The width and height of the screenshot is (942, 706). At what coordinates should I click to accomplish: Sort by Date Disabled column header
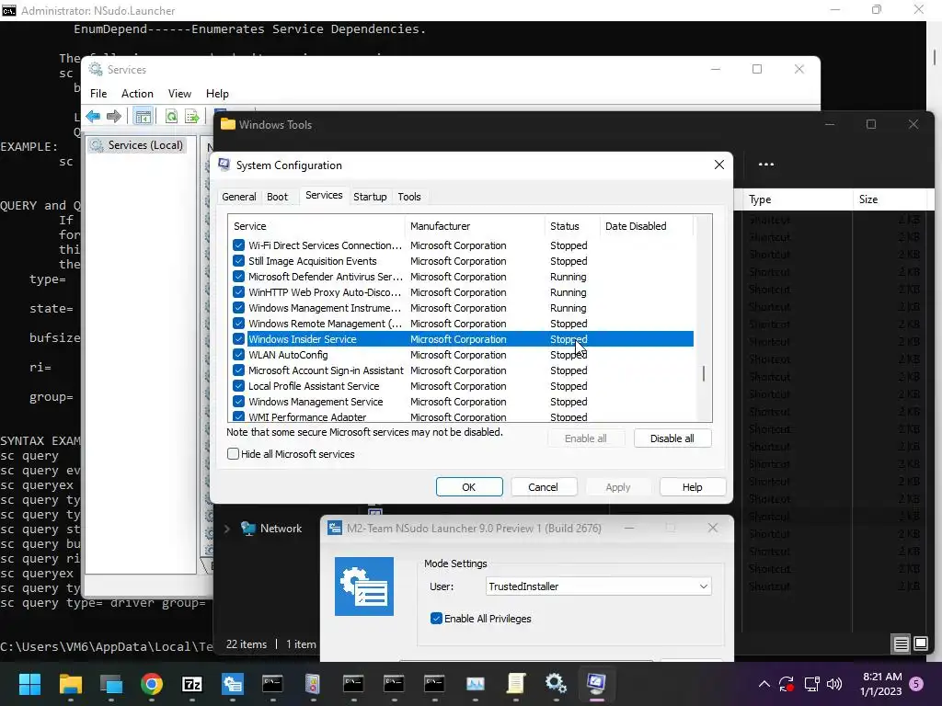pyautogui.click(x=647, y=226)
